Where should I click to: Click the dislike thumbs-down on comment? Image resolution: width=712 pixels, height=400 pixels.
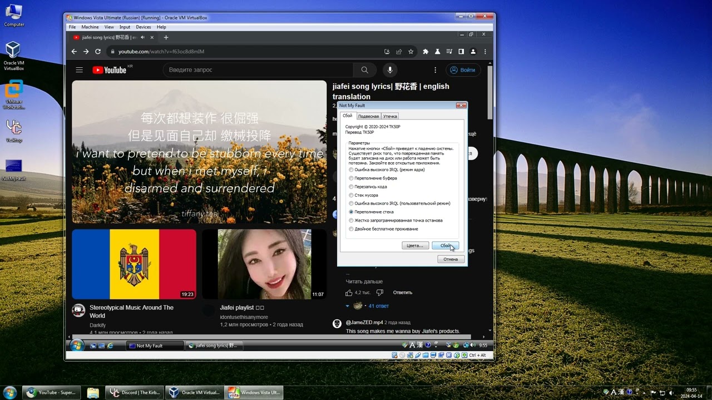click(x=380, y=292)
